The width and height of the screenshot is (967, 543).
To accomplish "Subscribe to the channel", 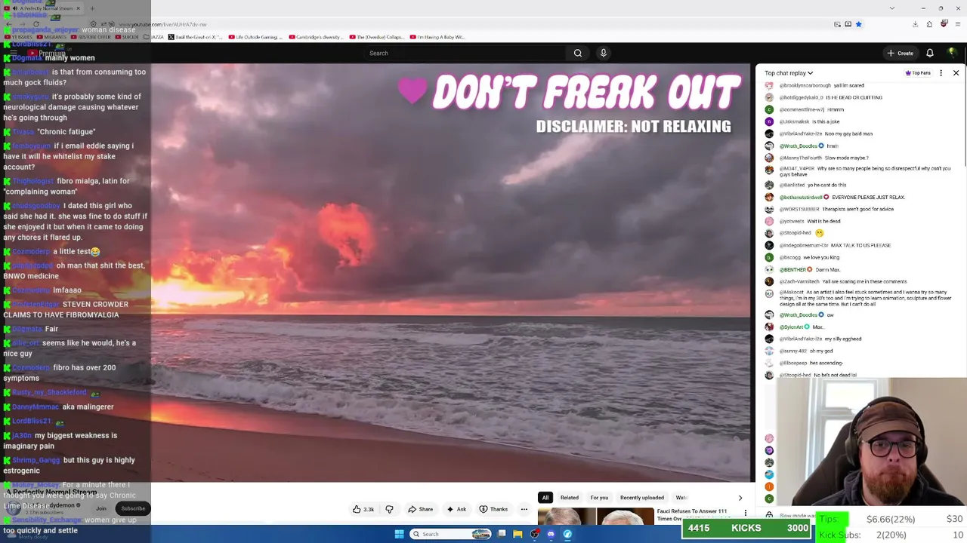I will click(x=133, y=508).
